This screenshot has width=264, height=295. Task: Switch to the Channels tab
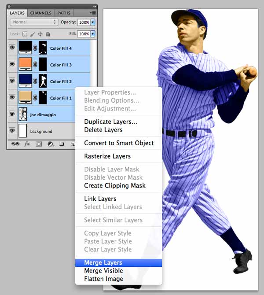coord(40,13)
